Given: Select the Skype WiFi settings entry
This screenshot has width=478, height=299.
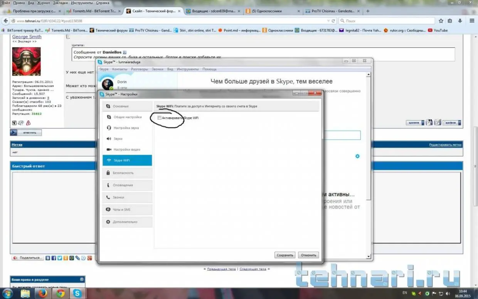Looking at the screenshot, I should tap(127, 160).
